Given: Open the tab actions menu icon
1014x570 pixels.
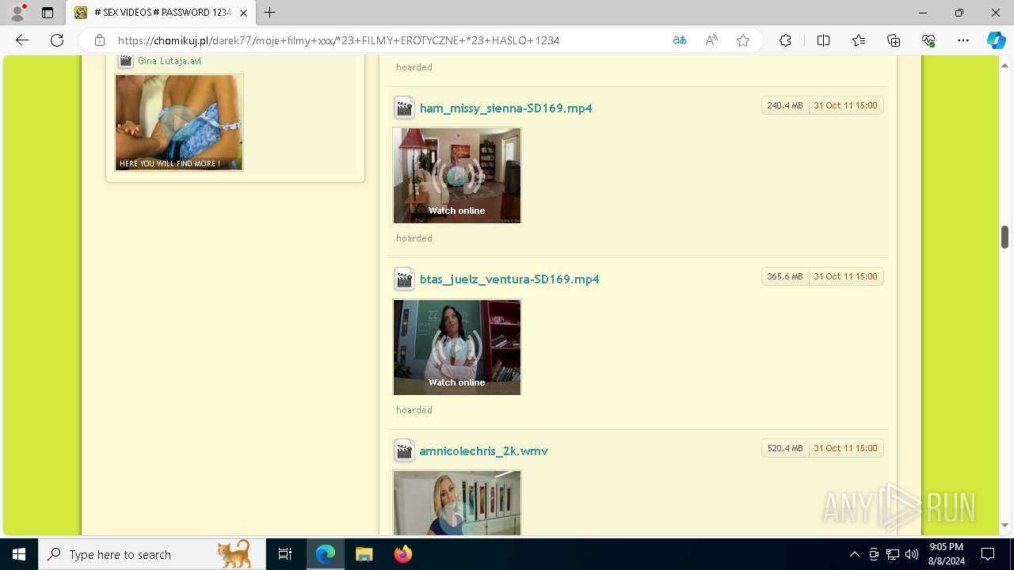Looking at the screenshot, I should [48, 13].
